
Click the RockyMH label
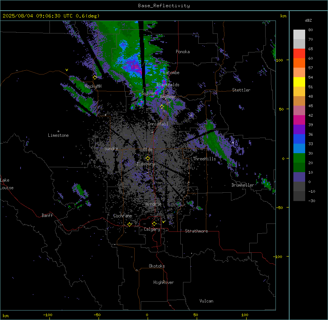[93, 86]
